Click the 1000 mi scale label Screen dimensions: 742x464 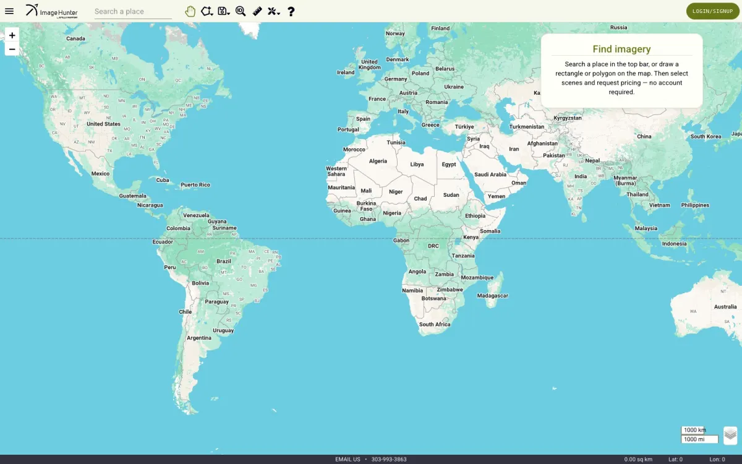click(x=699, y=439)
